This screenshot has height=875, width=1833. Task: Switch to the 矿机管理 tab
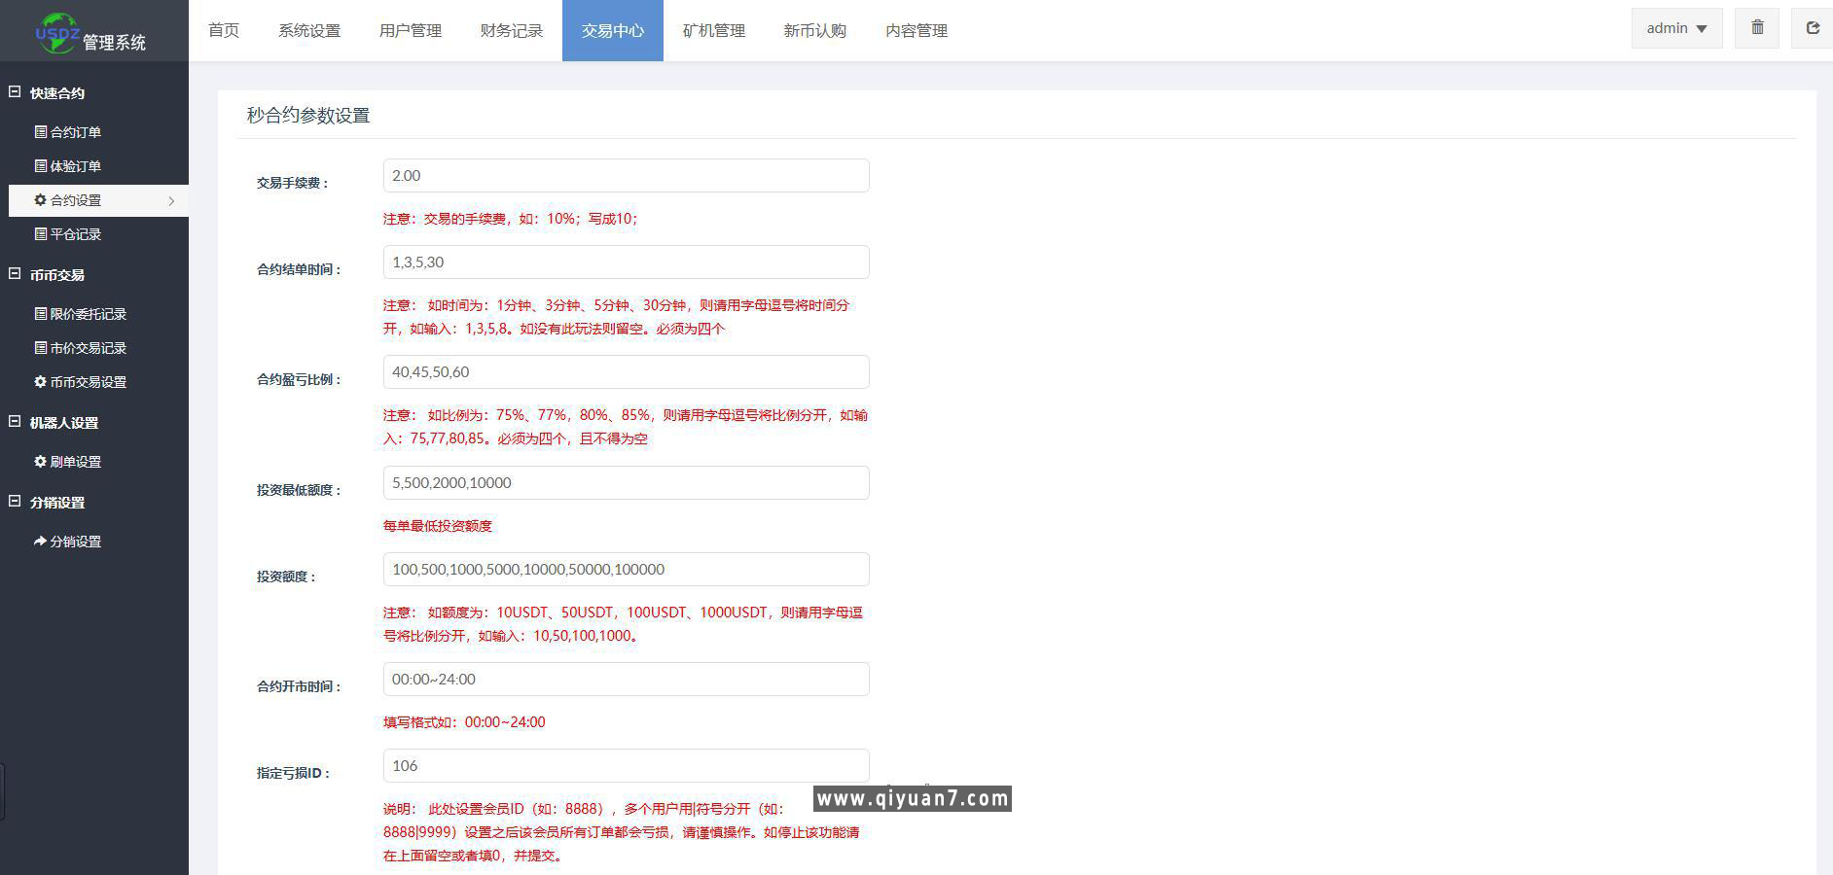[714, 31]
